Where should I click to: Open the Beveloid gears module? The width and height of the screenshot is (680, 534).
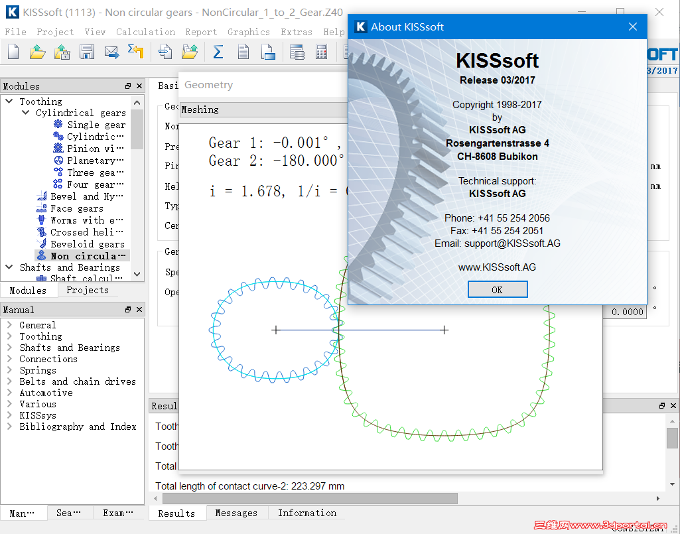pyautogui.click(x=81, y=244)
